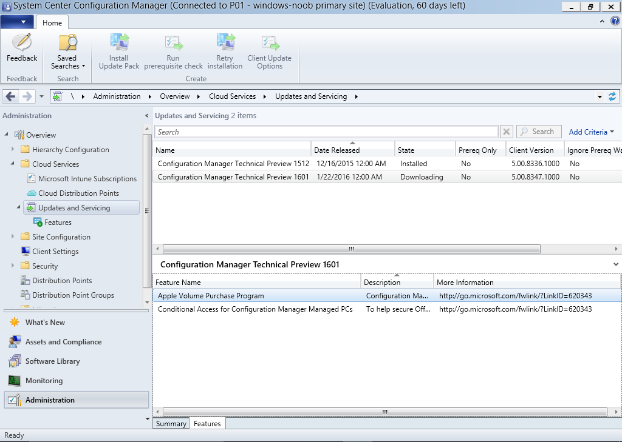Screen dimensions: 622x442
Task: Clear search with X button
Action: pos(506,132)
